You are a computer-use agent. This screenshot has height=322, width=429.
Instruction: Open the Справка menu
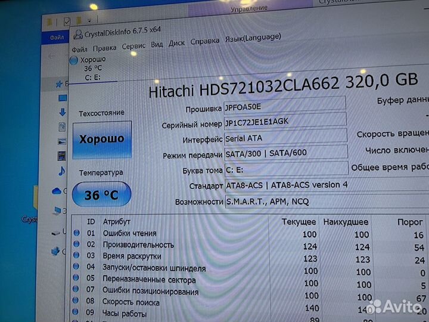204,41
